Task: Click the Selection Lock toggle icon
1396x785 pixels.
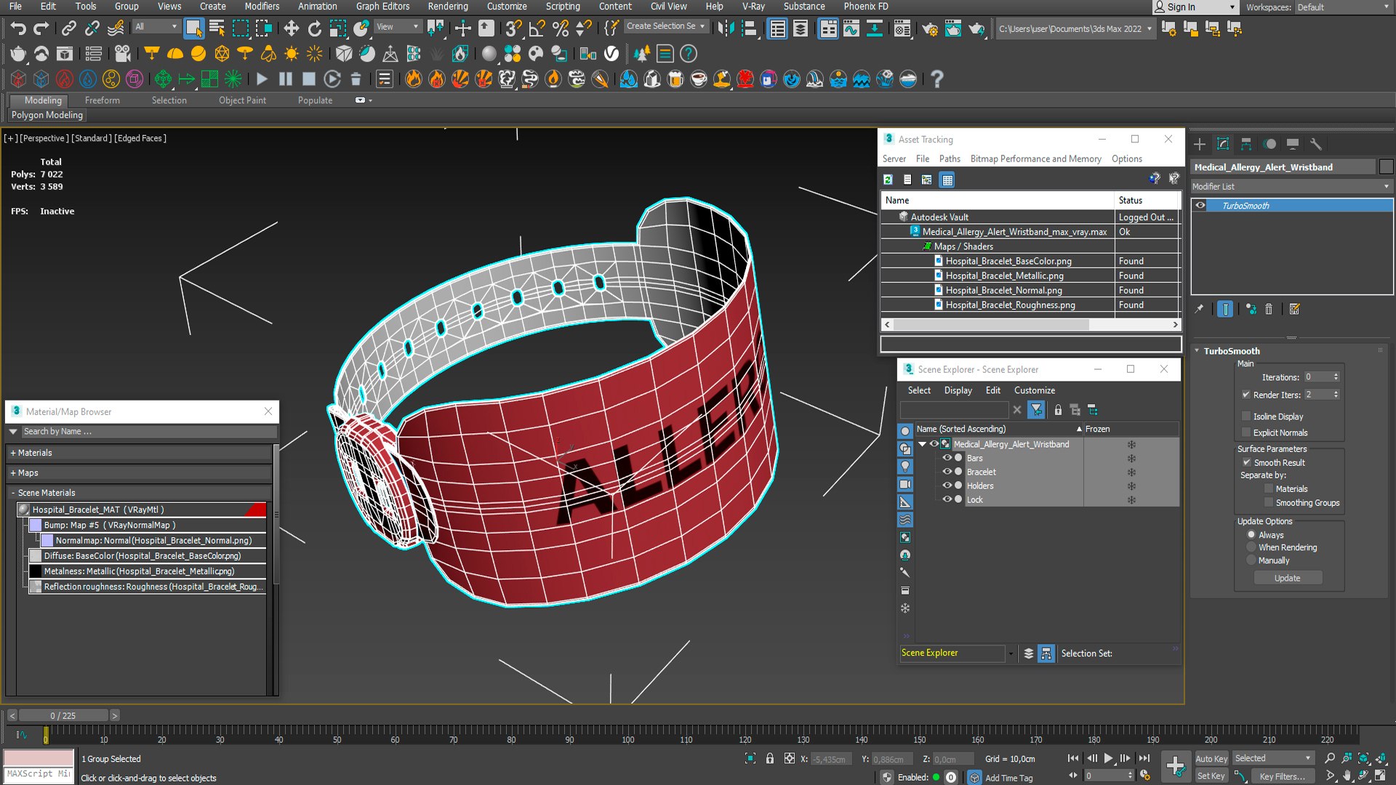Action: click(770, 758)
